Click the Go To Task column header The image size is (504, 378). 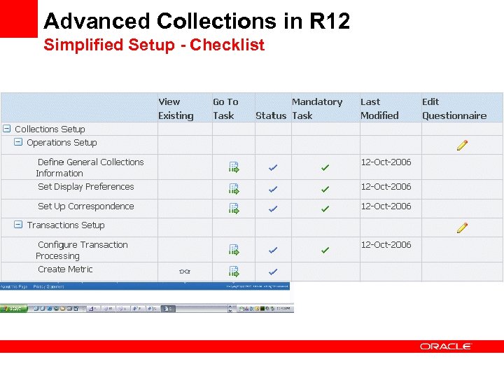click(x=225, y=108)
